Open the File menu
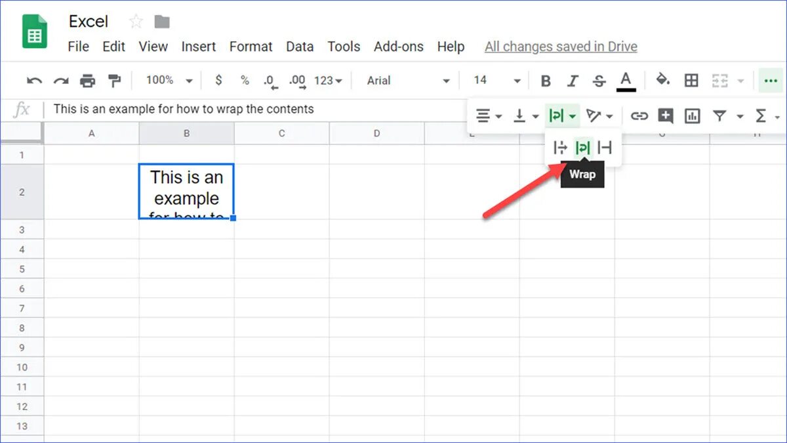This screenshot has height=443, width=787. tap(78, 47)
